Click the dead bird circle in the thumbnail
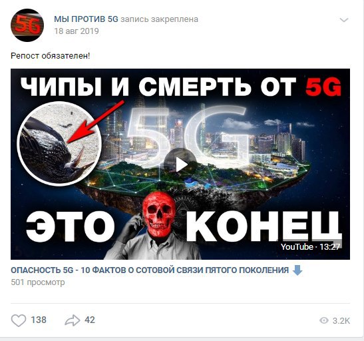Image resolution: width=364 pixels, height=341 pixels. 59,144
